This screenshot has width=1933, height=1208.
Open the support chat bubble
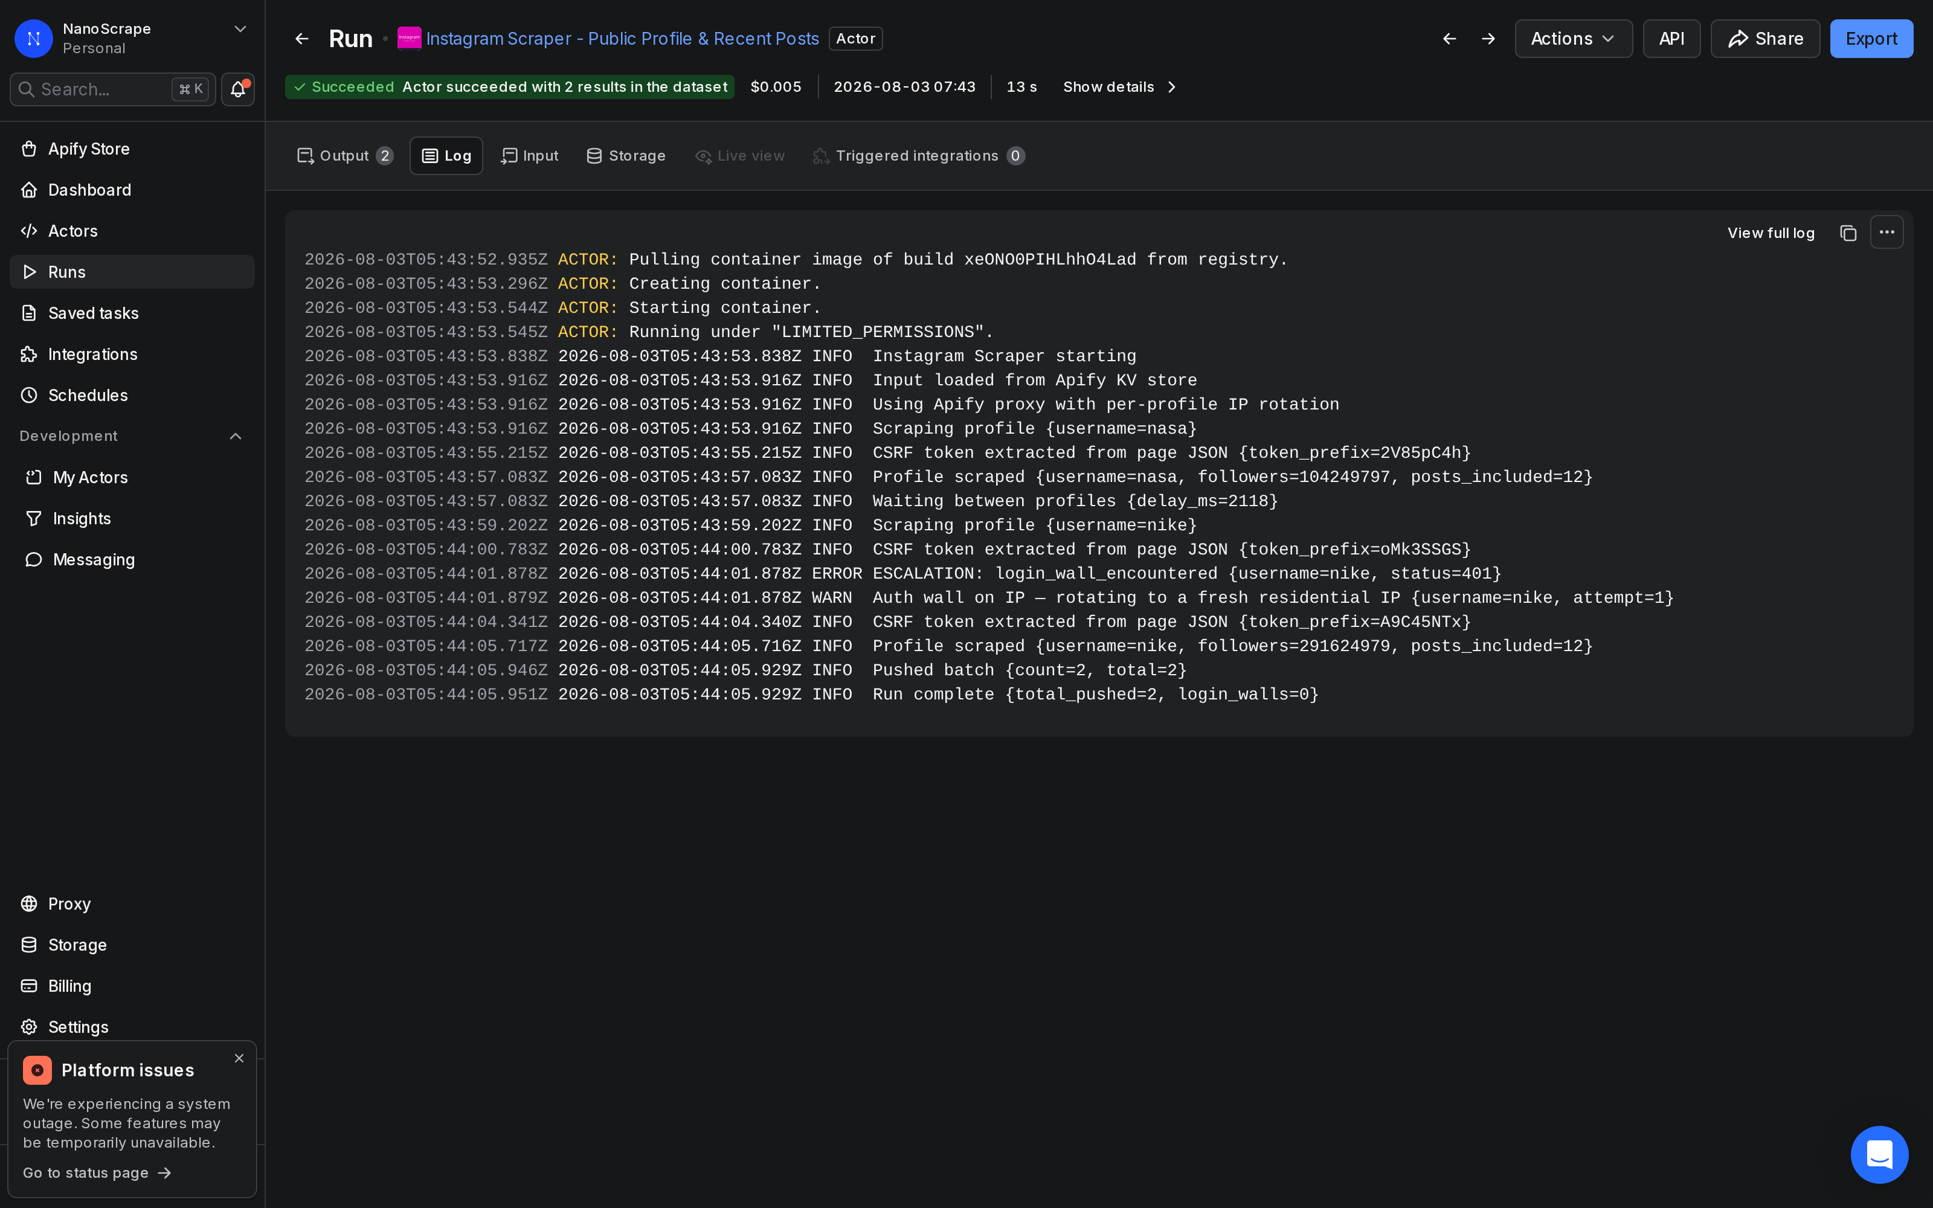(1879, 1154)
